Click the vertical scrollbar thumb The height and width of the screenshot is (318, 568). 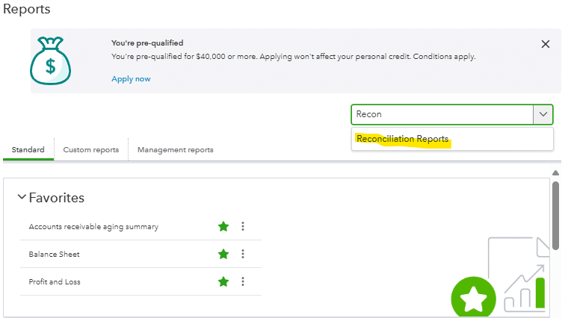pos(555,216)
